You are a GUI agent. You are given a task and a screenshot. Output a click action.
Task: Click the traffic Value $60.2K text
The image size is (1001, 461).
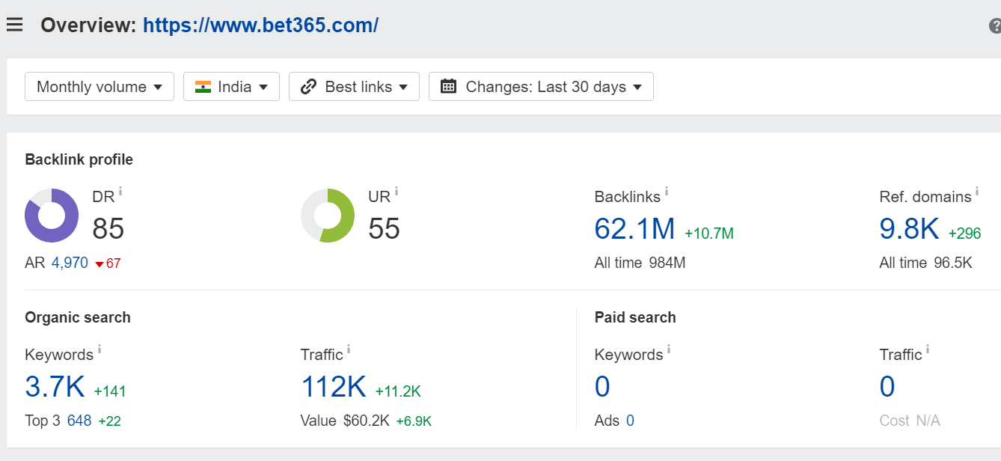coord(345,421)
